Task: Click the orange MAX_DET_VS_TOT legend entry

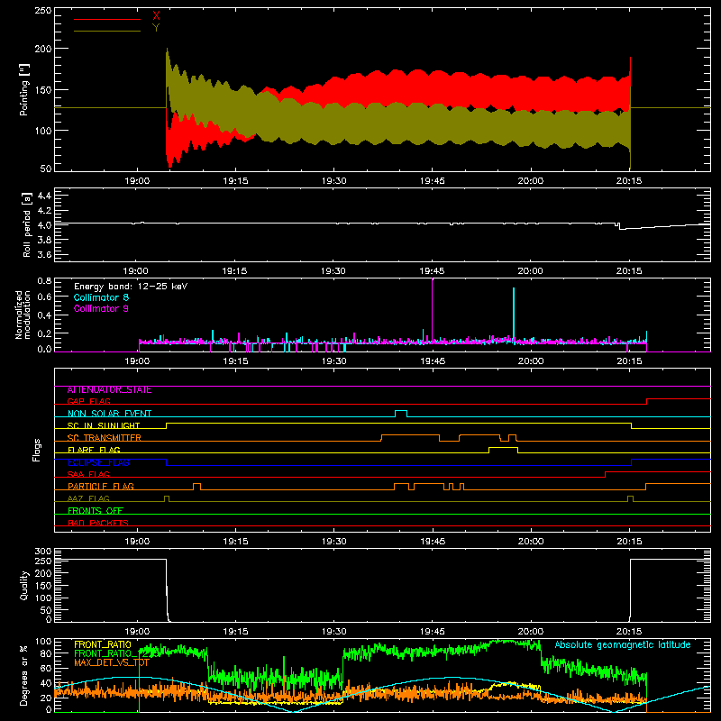Action: click(111, 662)
